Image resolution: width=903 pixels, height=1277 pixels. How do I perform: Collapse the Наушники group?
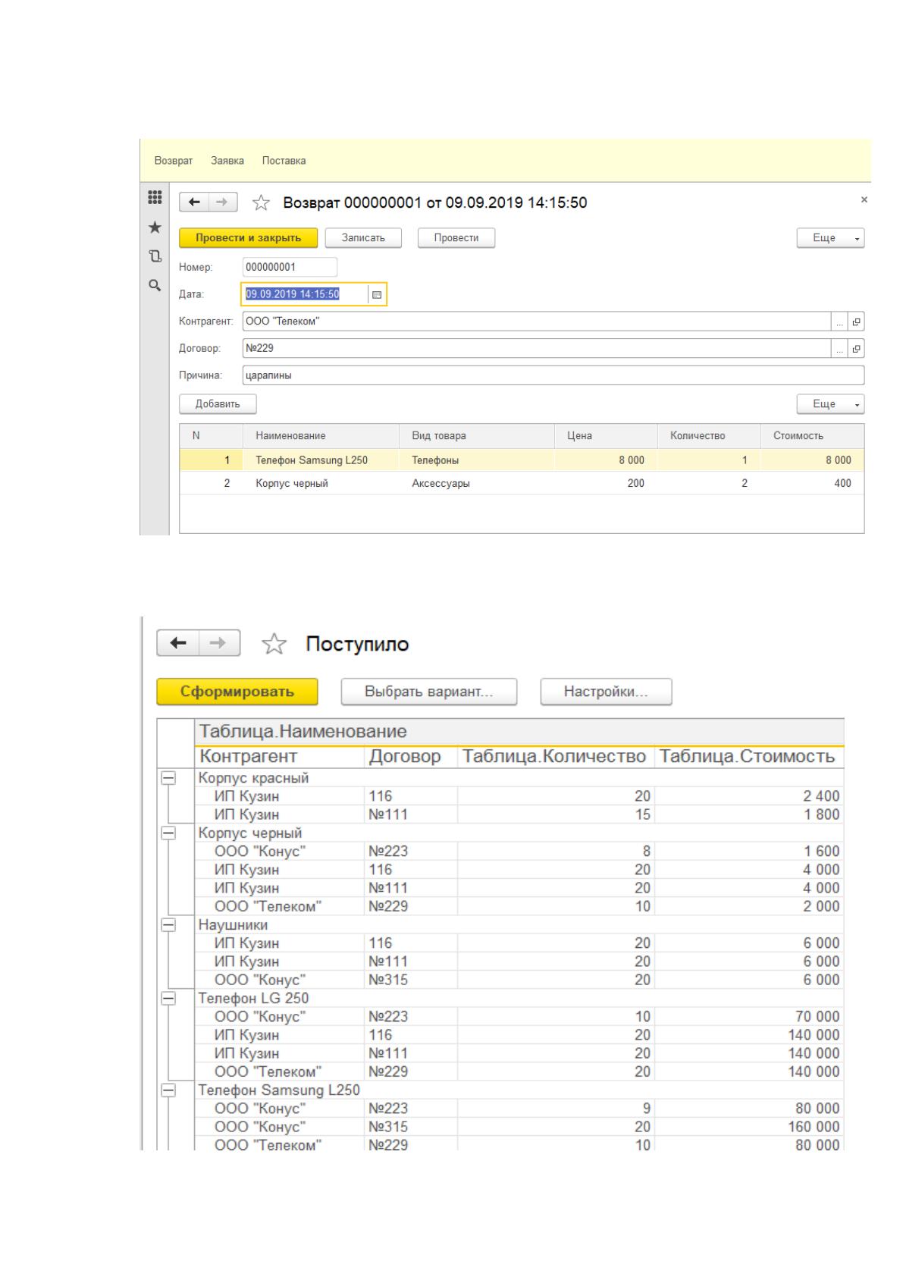click(x=168, y=925)
